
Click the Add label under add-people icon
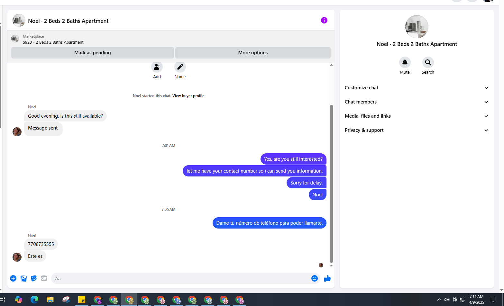point(157,77)
